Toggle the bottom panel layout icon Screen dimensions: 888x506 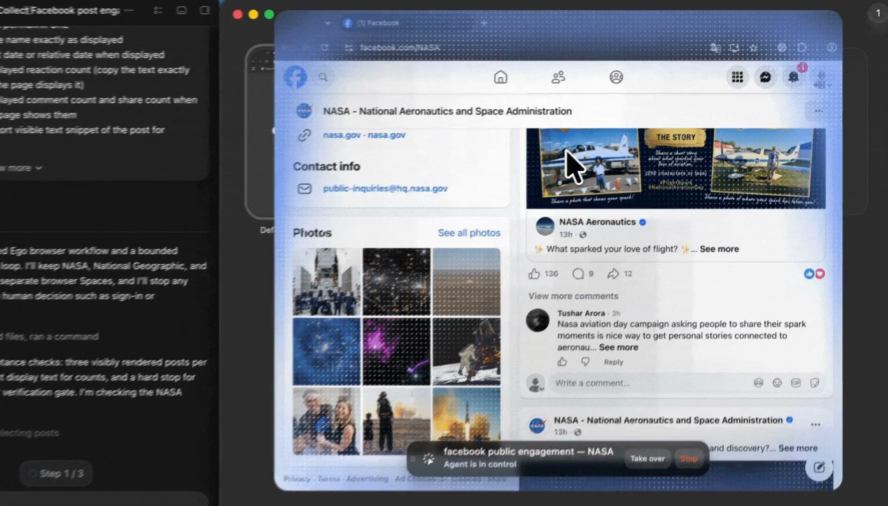coord(181,10)
